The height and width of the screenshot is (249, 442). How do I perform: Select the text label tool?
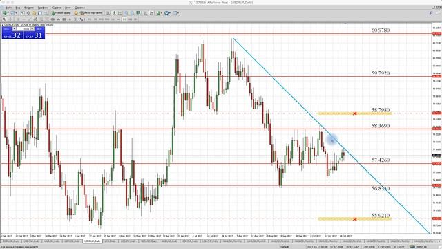(x=75, y=19)
